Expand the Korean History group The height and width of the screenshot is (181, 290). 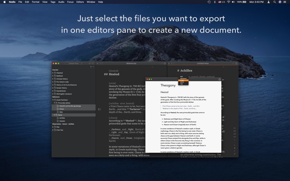[x=53, y=88]
